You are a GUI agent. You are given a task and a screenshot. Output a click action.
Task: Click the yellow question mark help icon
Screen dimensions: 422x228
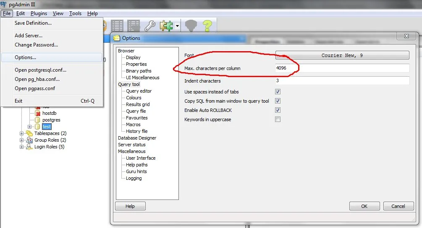[x=207, y=26]
